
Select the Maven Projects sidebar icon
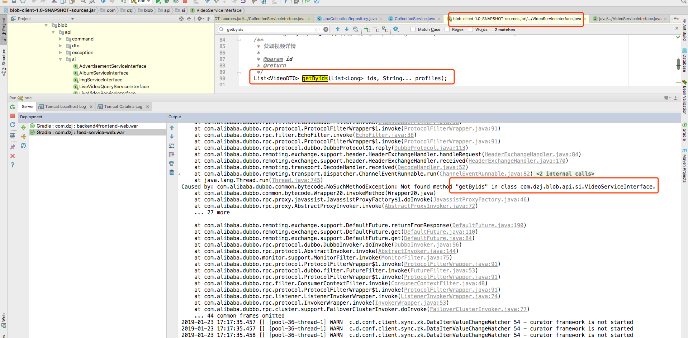tap(685, 164)
